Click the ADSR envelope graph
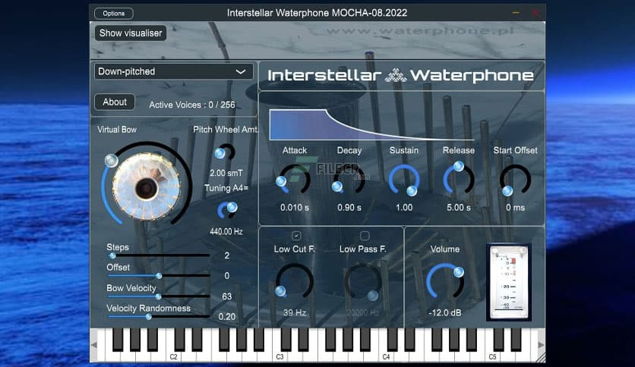The image size is (635, 367). tap(371, 124)
